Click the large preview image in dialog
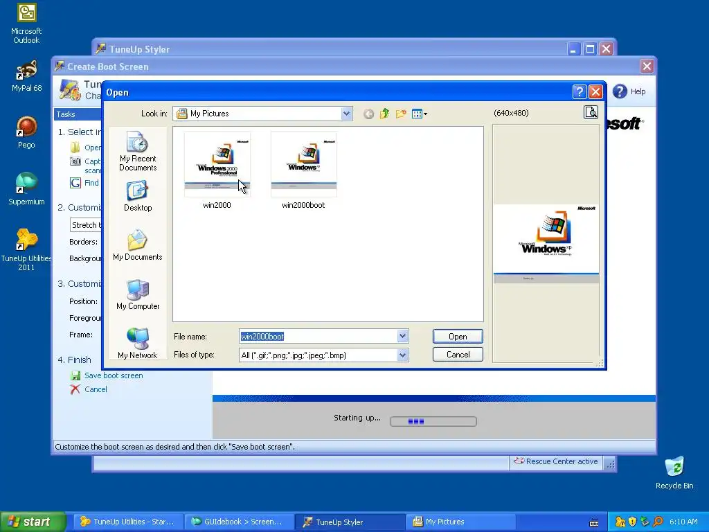709x532 pixels. click(x=546, y=243)
